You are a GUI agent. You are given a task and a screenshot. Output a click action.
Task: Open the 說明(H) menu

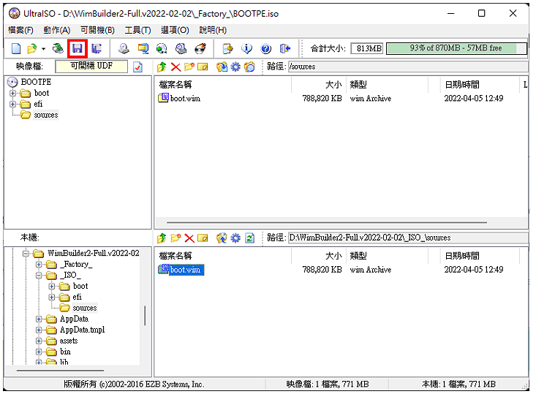(213, 30)
